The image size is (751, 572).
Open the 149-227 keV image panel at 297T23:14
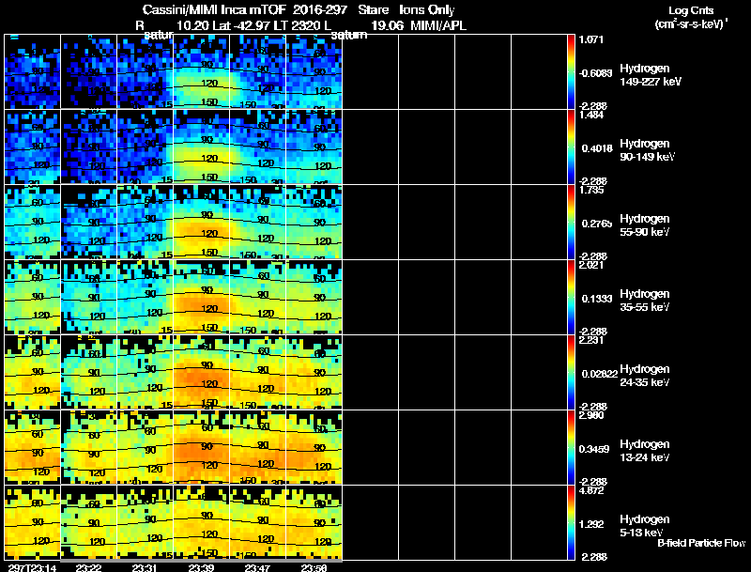pyautogui.click(x=33, y=72)
